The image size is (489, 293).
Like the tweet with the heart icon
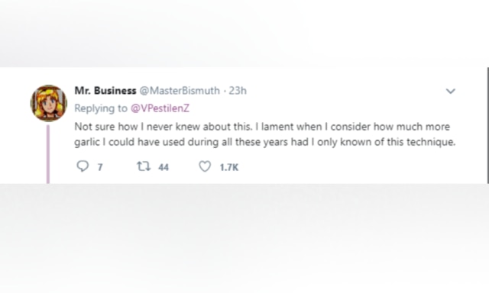(x=205, y=166)
